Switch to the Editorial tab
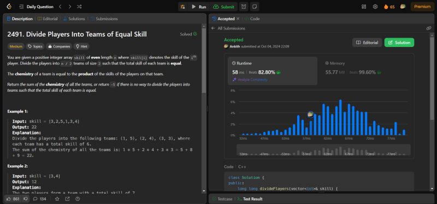Screen dimensions: 437x204 (x=48, y=19)
